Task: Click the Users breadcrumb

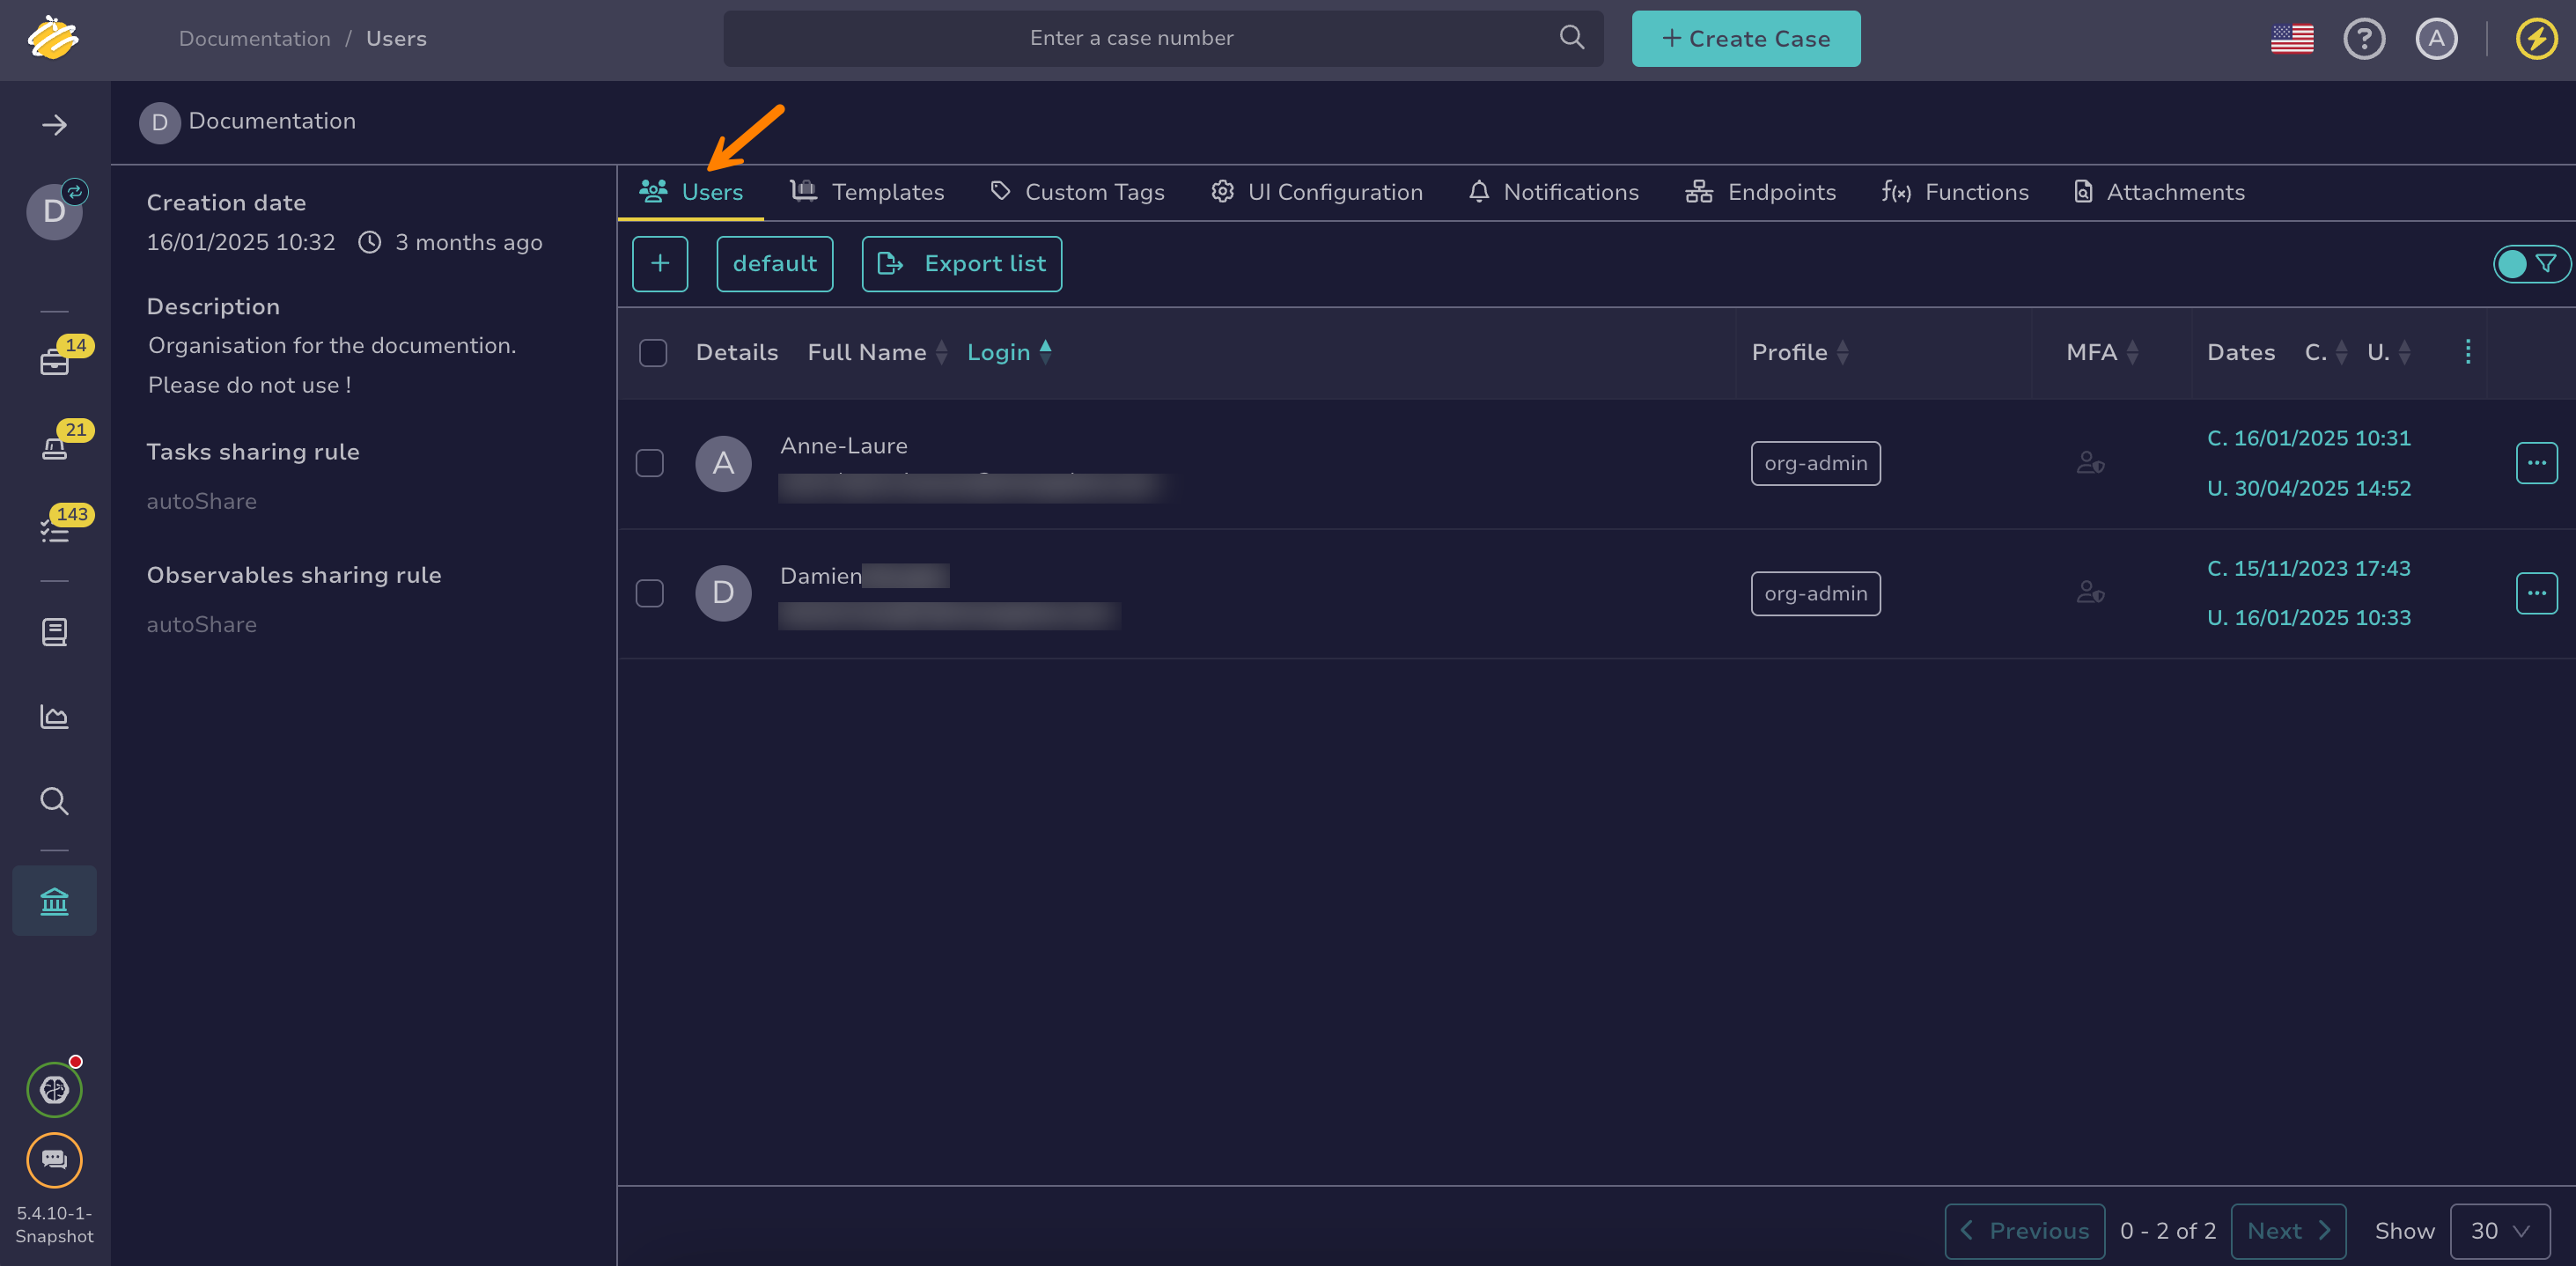Action: point(396,39)
